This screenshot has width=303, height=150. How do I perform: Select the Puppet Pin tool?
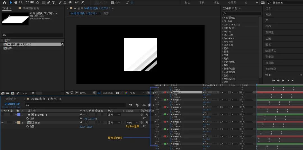(83, 3)
